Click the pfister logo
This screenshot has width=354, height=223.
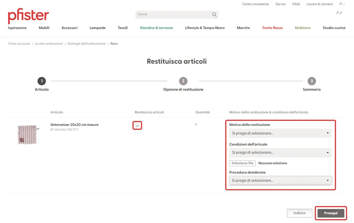[28, 16]
